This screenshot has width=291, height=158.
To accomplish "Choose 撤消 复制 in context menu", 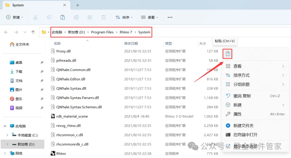I will pos(255,96).
